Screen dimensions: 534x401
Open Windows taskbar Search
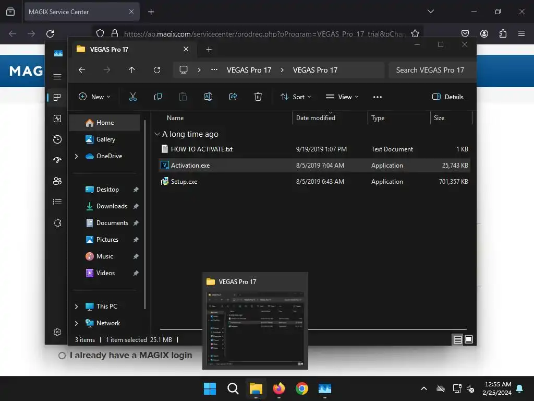(233, 388)
